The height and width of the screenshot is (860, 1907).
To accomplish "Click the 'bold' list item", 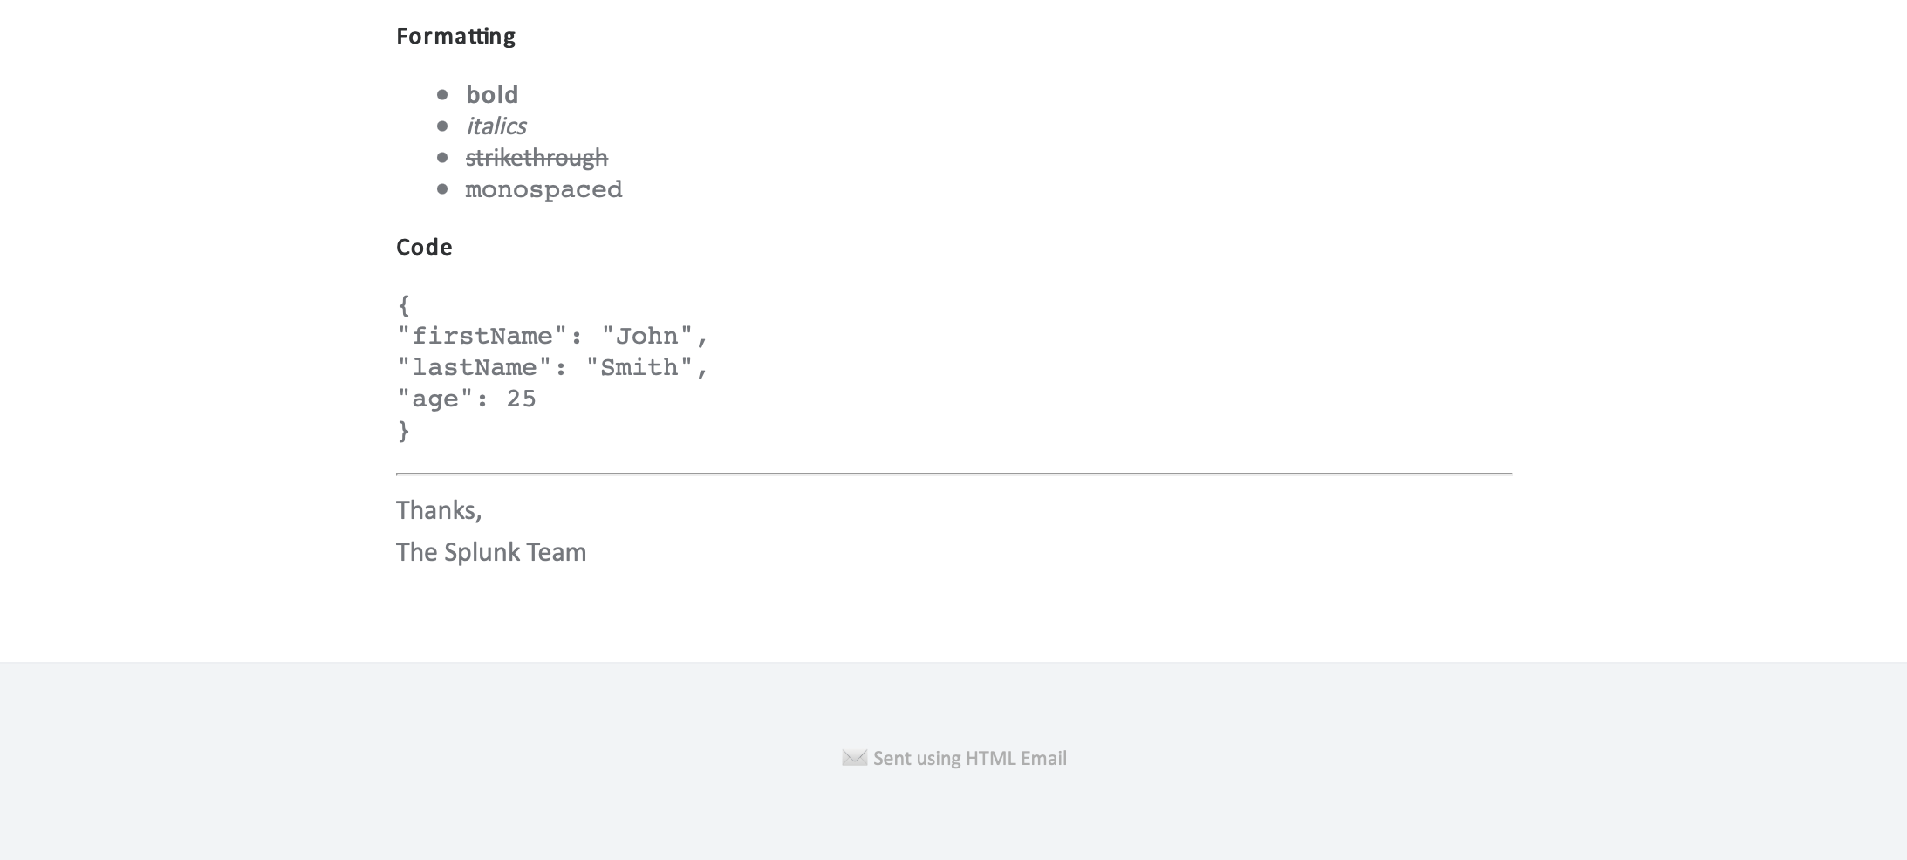I will [x=492, y=94].
